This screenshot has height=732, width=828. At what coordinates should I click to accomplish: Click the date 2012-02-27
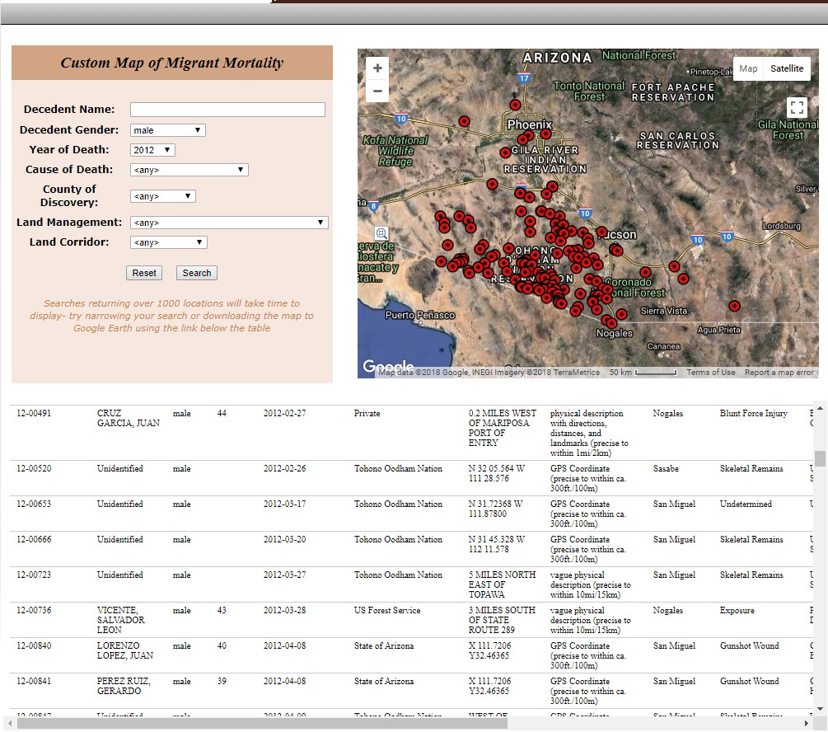tap(284, 413)
